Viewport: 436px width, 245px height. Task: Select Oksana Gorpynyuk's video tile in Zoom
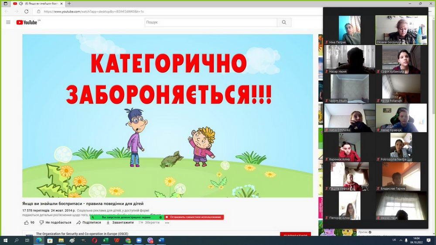tap(401, 30)
